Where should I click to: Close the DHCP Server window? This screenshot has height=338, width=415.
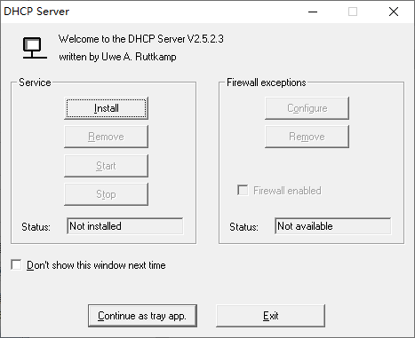(x=394, y=12)
